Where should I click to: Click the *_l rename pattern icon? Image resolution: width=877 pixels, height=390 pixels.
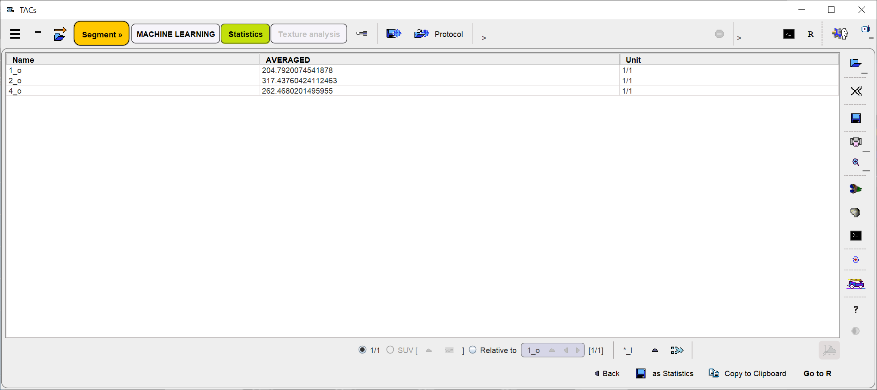pos(628,350)
